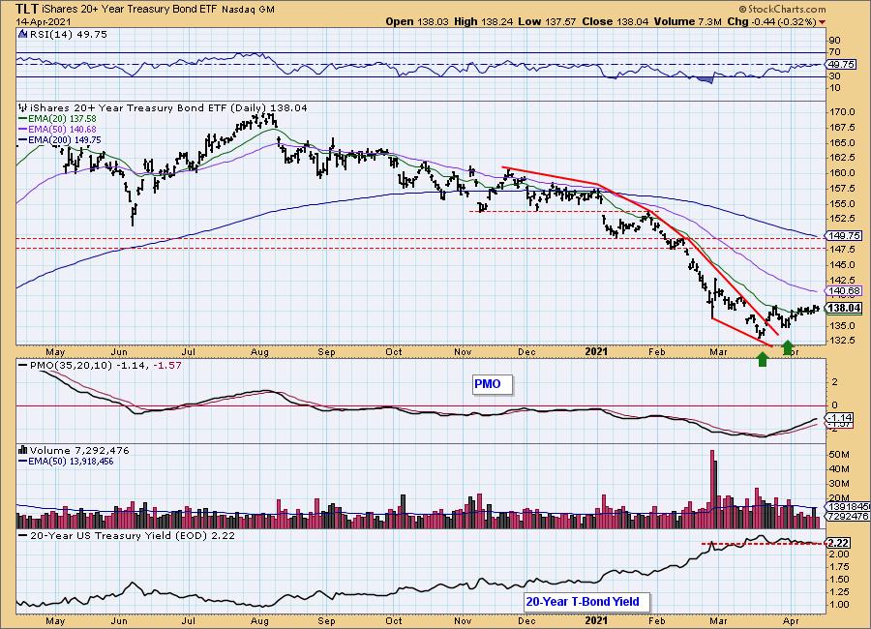Viewport: 871px width, 629px height.
Task: Click the TLT ticker symbol
Action: [x=27, y=9]
